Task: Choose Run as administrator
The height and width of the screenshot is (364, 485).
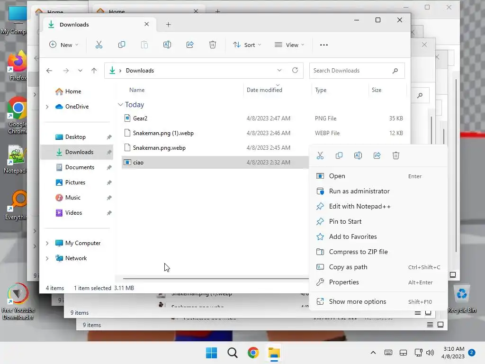Action: [x=378, y=191]
